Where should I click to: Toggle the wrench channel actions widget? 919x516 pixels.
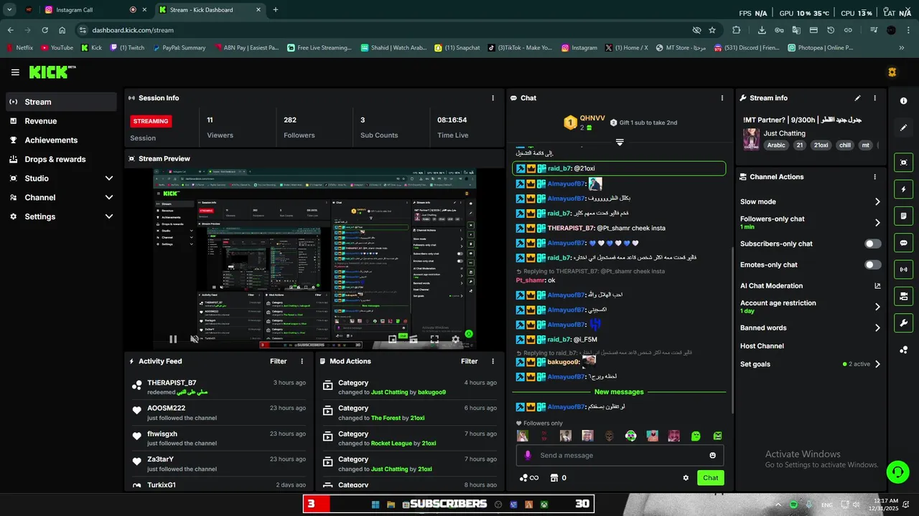click(x=904, y=322)
